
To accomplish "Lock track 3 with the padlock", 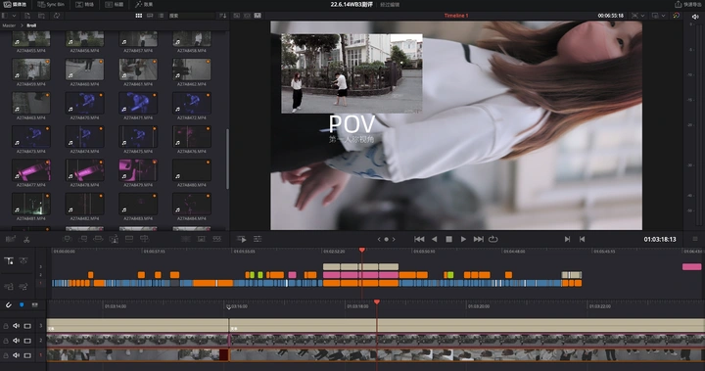I will (x=6, y=326).
